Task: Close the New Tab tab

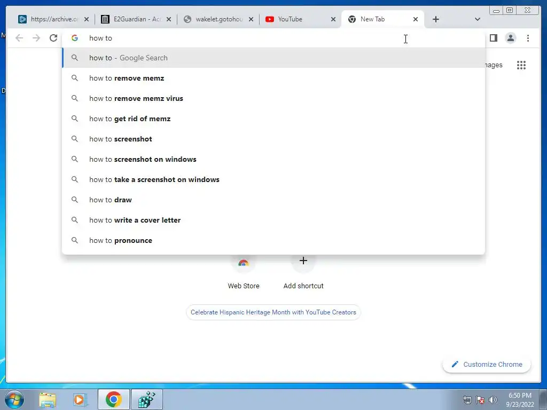Action: (416, 19)
